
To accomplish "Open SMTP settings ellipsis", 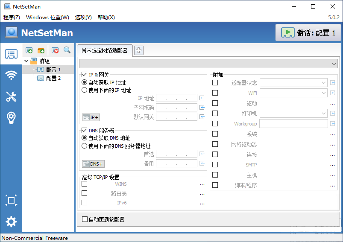I will click(332, 165).
